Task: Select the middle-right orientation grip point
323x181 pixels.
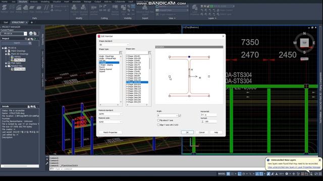Action: tap(209, 76)
